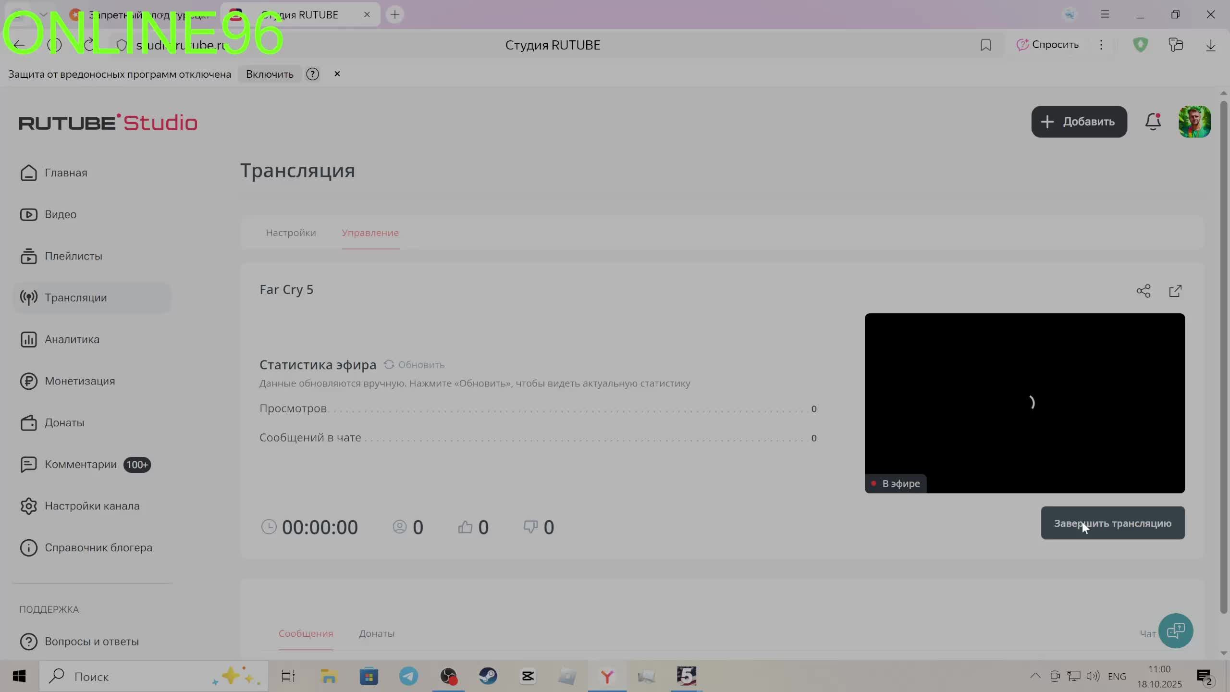1230x692 pixels.
Task: Open the support chat bubble icon
Action: coord(1175,630)
